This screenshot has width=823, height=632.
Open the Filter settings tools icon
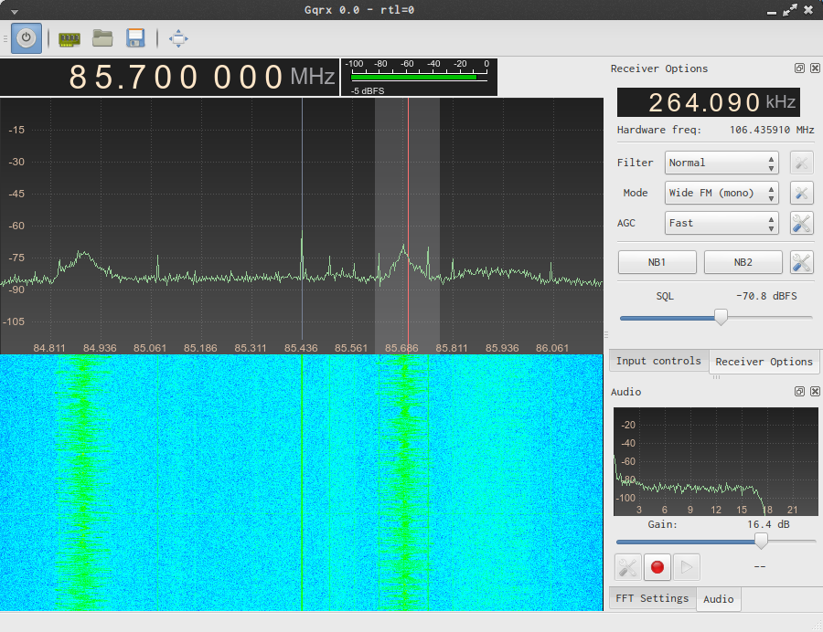801,163
